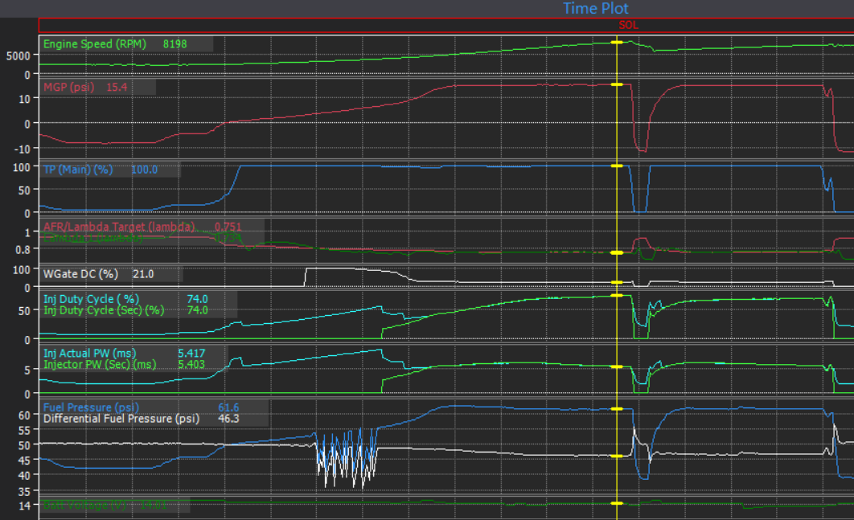
Task: Click the Fuel Pressure (psi) label
Action: pyautogui.click(x=91, y=407)
